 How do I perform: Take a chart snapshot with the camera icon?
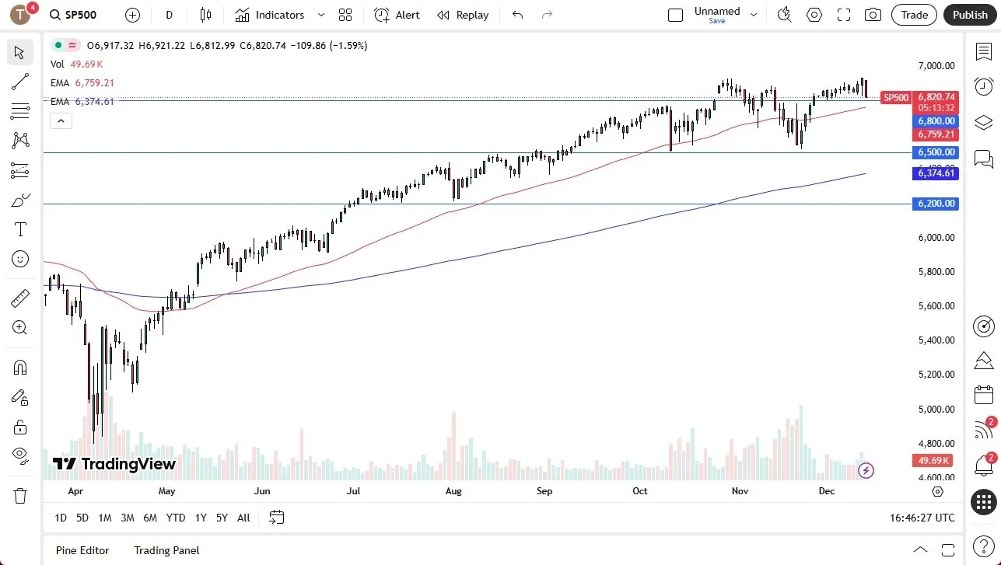click(x=873, y=14)
